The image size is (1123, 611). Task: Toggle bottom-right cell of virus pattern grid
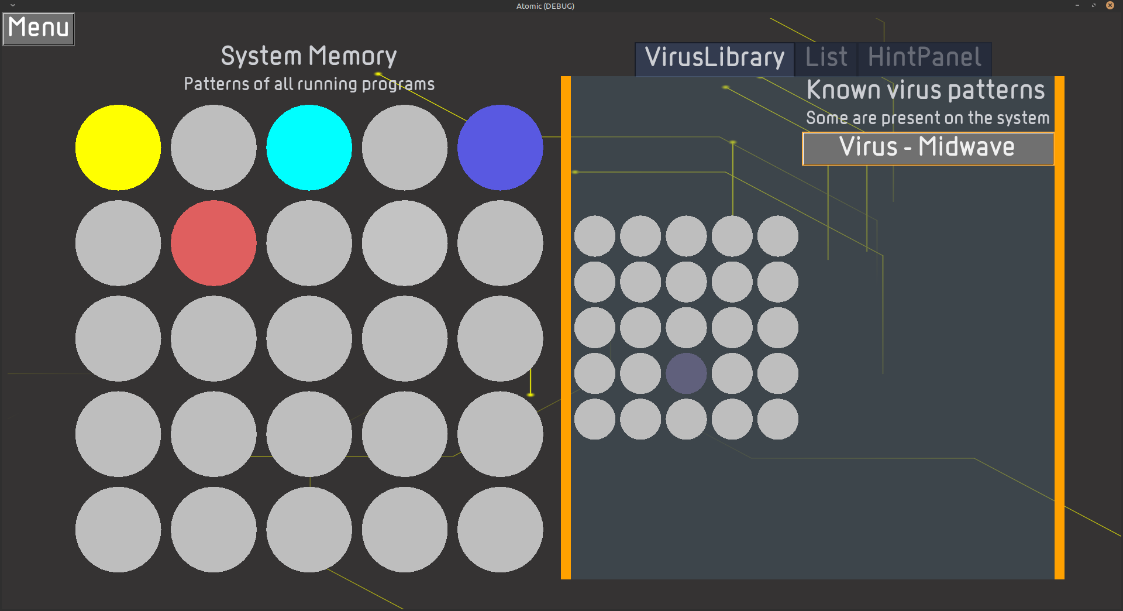(x=778, y=419)
